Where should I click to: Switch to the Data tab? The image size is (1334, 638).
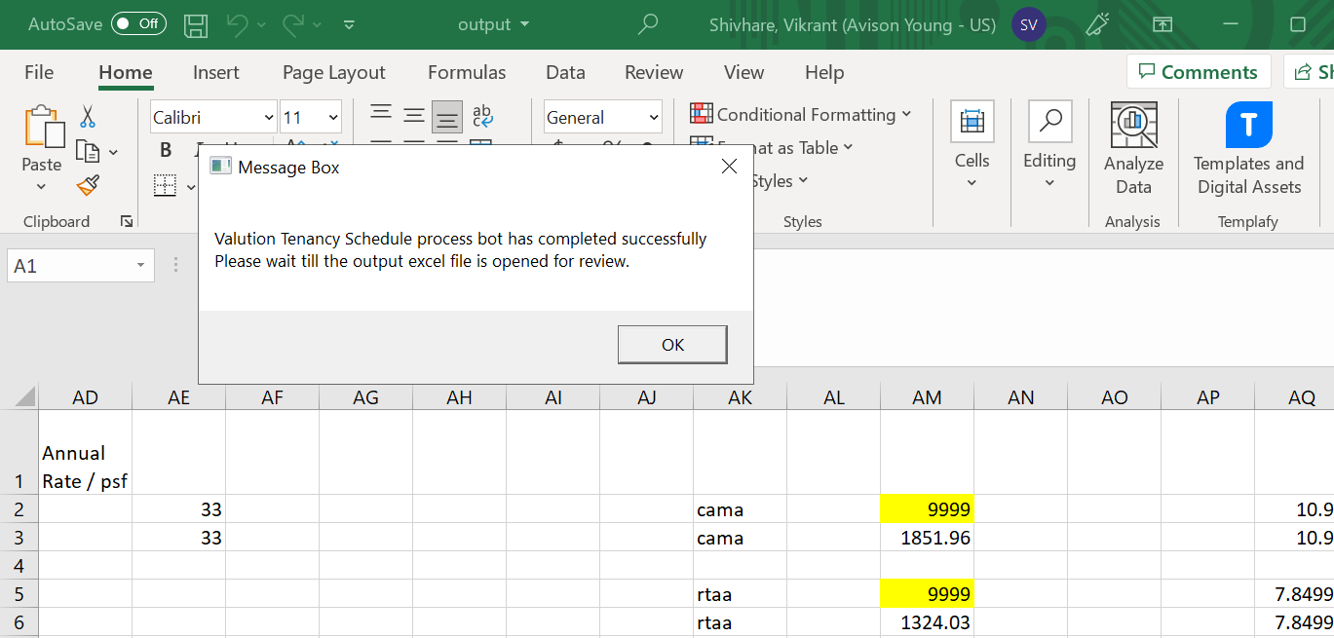click(565, 72)
